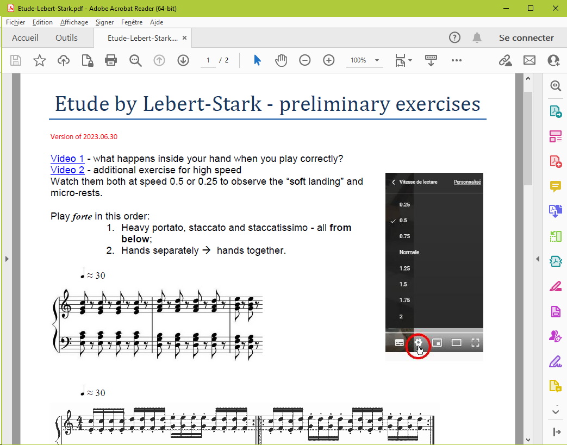Activate the arrow selection tool

[x=257, y=60]
